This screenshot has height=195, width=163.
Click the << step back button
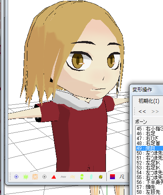coord(142,111)
